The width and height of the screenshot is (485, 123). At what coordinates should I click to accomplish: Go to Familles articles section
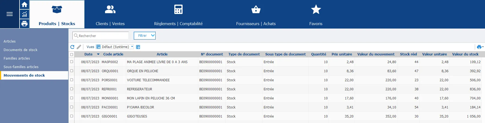[x=17, y=58]
